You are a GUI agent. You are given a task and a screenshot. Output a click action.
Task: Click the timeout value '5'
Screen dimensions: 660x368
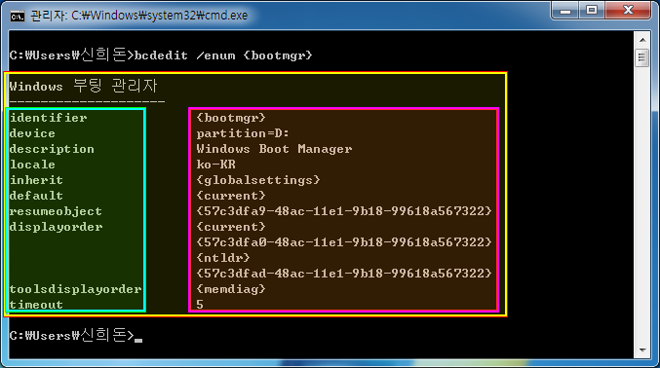[x=200, y=305]
